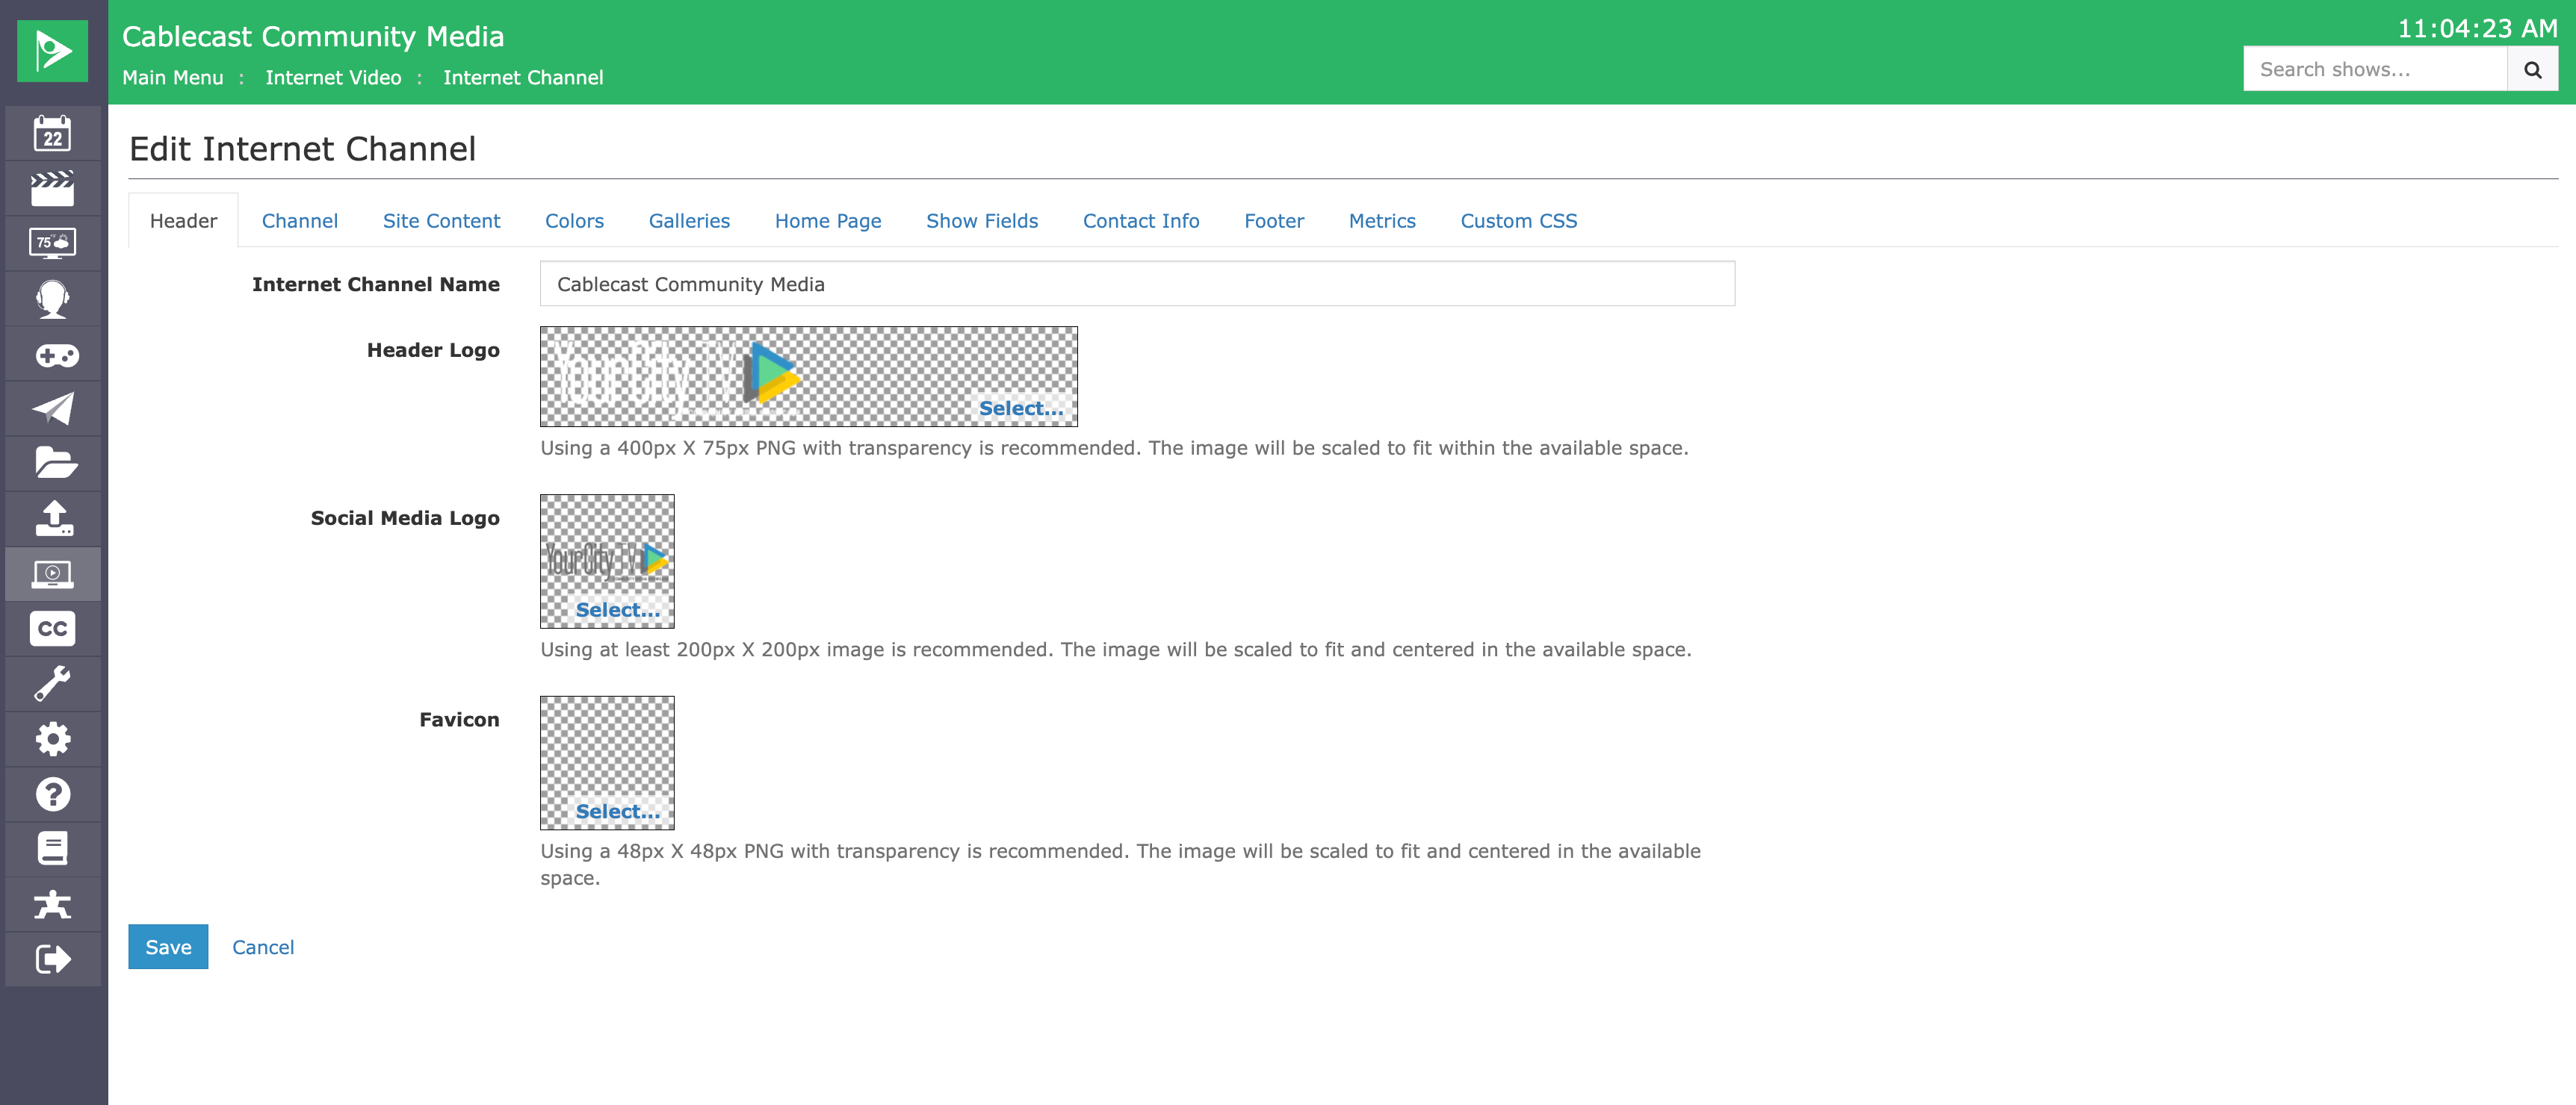
Task: Open the closed captions CC icon
Action: (52, 629)
